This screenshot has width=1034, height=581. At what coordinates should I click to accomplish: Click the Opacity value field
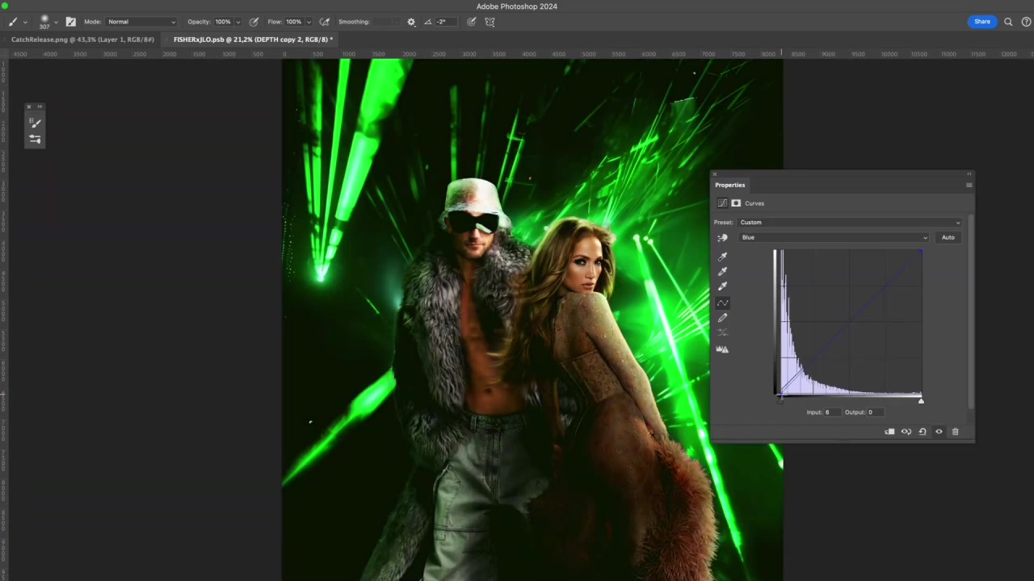[223, 22]
